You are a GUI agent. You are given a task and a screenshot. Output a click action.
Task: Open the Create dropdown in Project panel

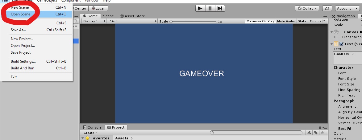(90, 133)
